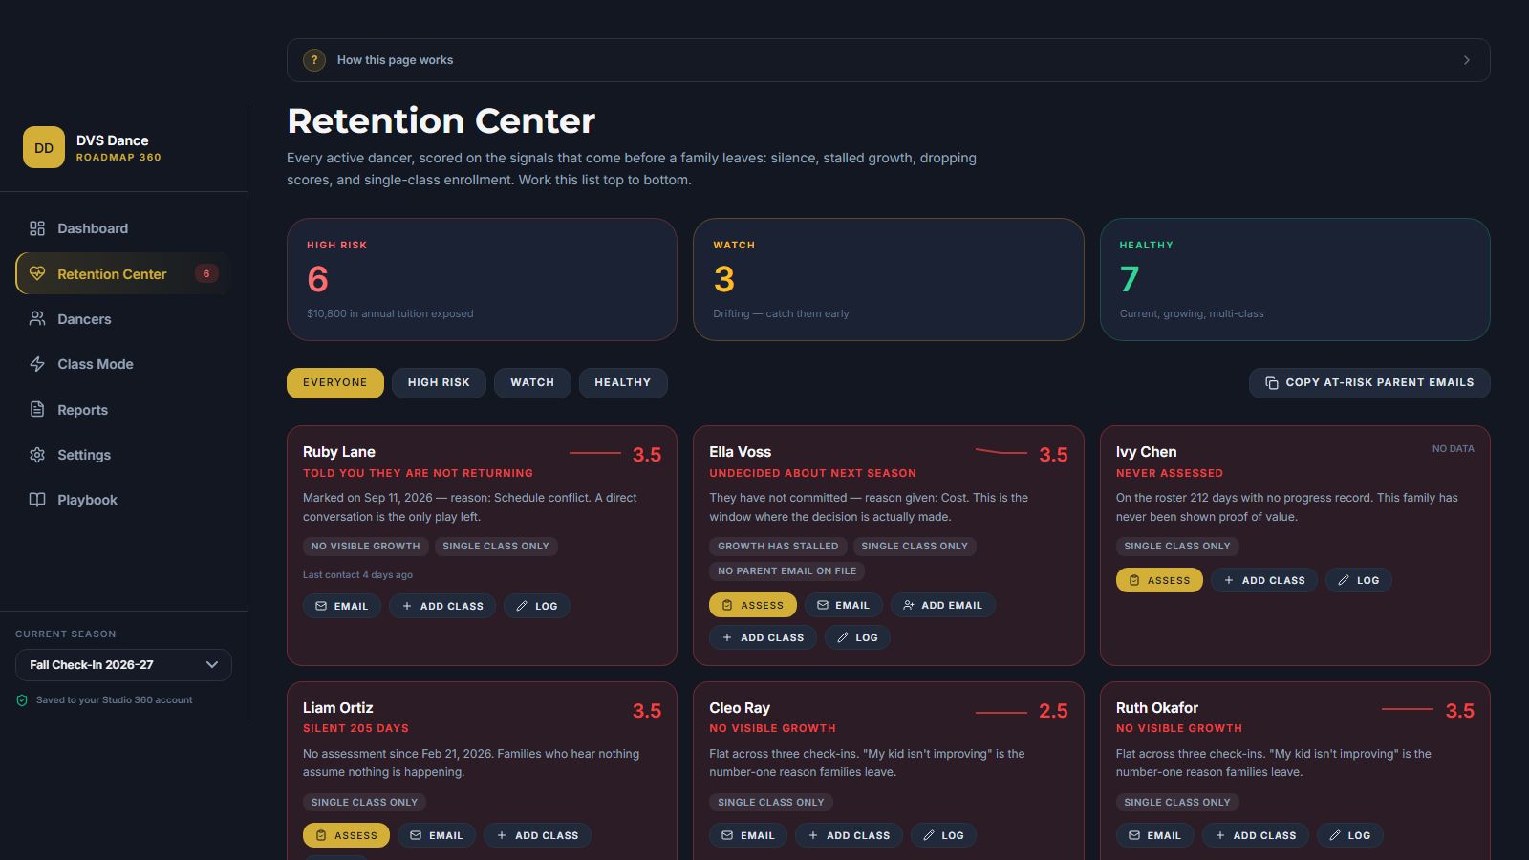This screenshot has width=1529, height=860.
Task: Open the Fall Check-In 2026-27 season dropdown
Action: (123, 665)
